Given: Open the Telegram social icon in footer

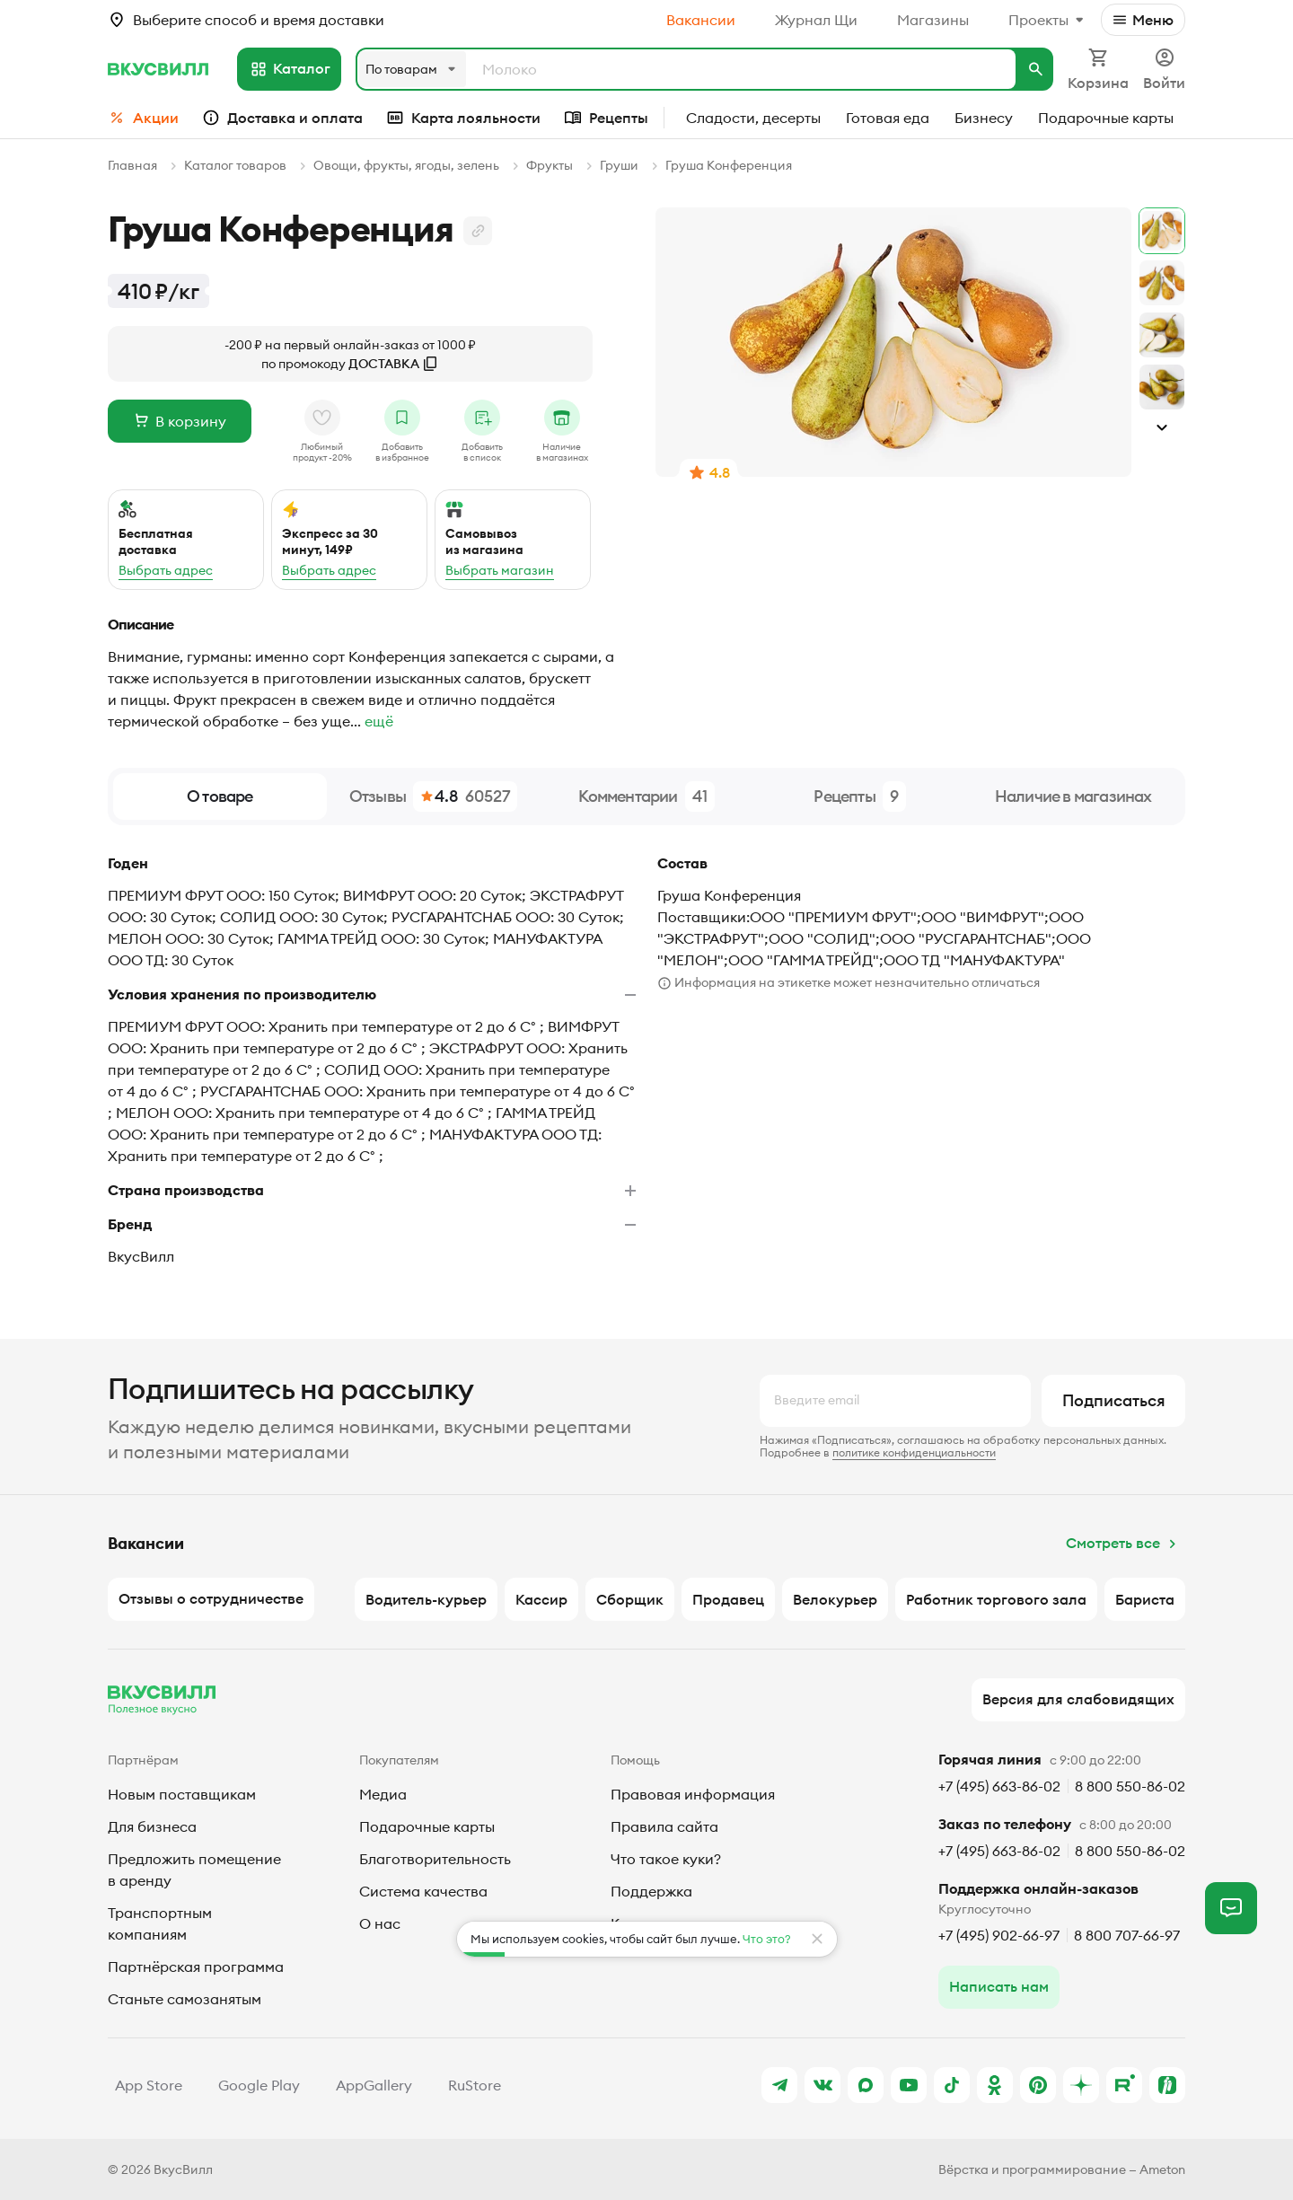Looking at the screenshot, I should click(x=779, y=2085).
